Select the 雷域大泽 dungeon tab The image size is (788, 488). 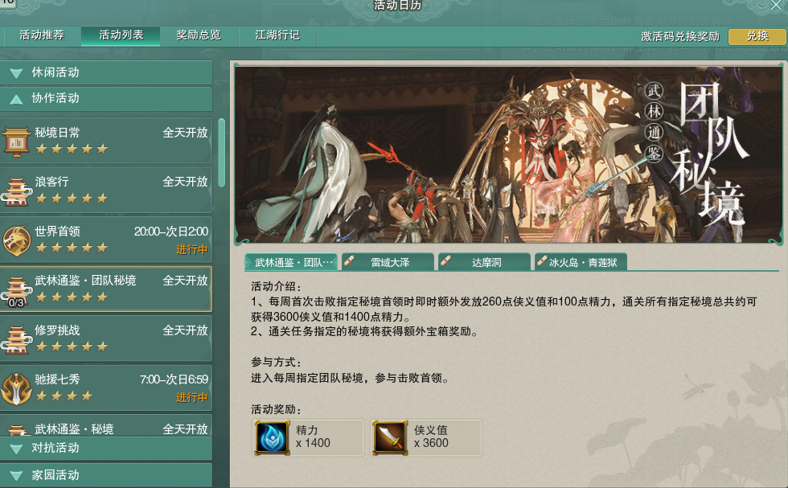pyautogui.click(x=388, y=262)
